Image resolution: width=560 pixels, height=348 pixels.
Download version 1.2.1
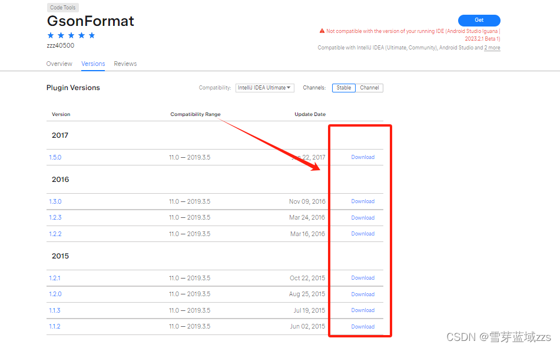[363, 278]
